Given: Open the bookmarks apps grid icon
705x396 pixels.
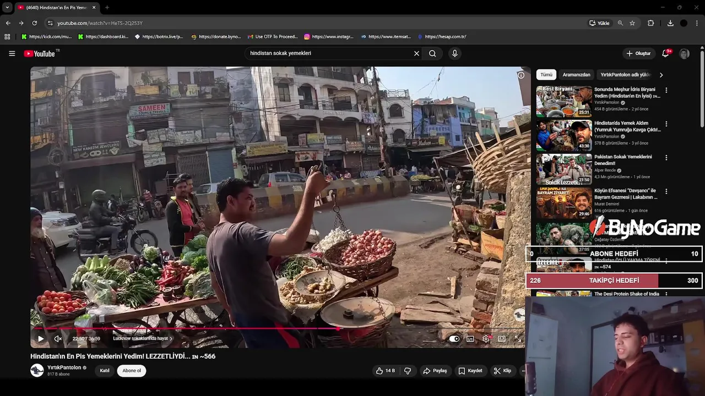Looking at the screenshot, I should (x=7, y=37).
